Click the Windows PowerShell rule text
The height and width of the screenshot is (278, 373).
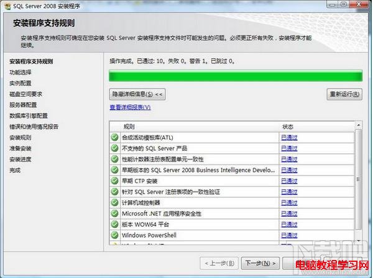click(x=149, y=236)
